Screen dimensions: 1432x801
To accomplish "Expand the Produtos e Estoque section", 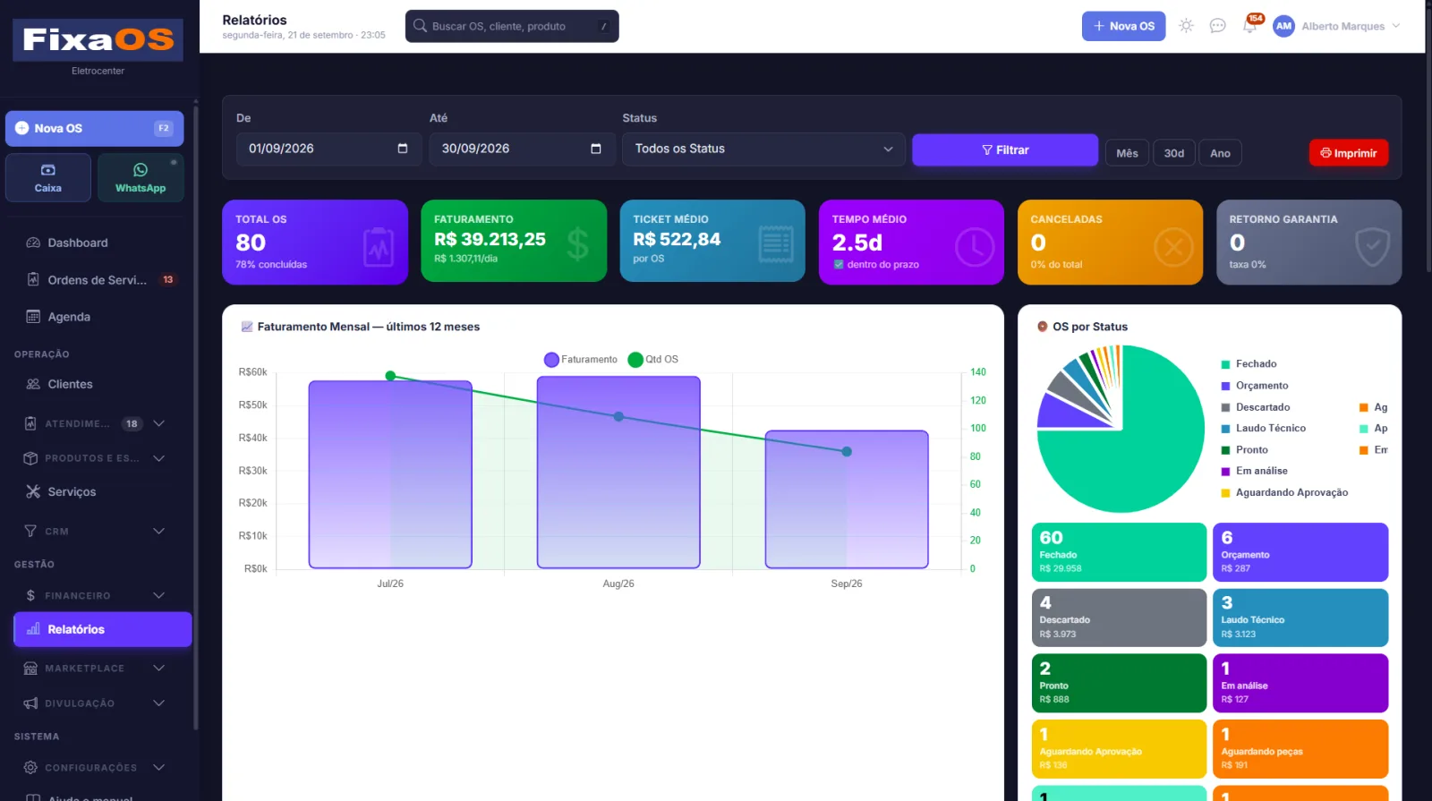I will tap(94, 458).
